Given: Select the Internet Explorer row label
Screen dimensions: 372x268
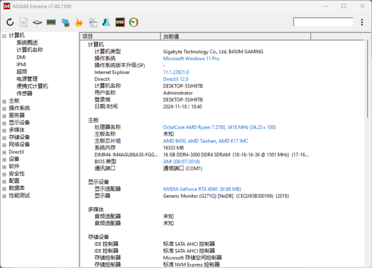Looking at the screenshot, I should [112, 72].
